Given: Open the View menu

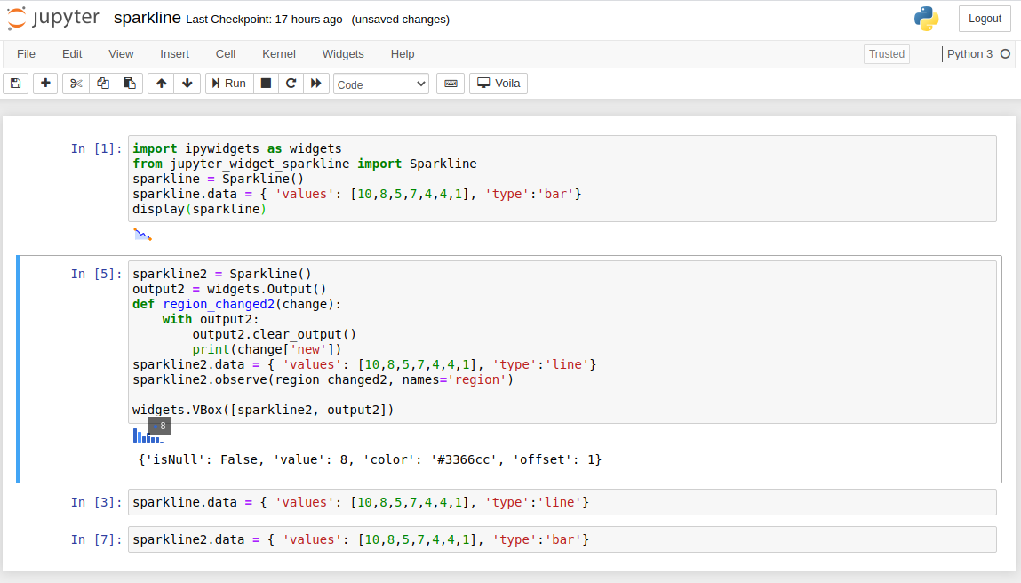Looking at the screenshot, I should pyautogui.click(x=121, y=54).
